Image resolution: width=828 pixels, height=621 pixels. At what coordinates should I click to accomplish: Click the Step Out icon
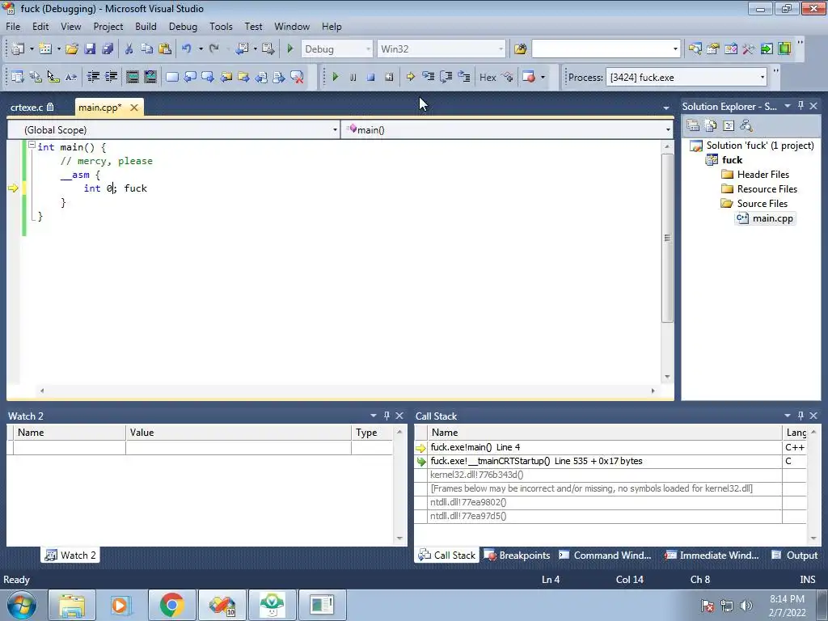(x=464, y=77)
